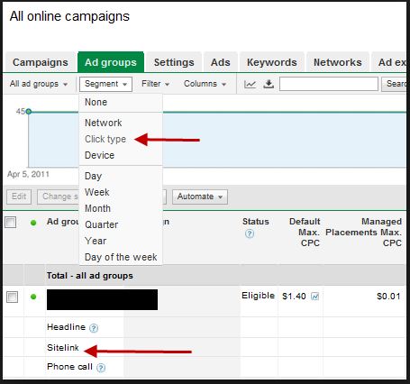Click the redacted ad group name

pyautogui.click(x=102, y=299)
